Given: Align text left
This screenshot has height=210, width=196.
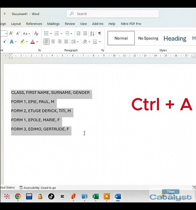Looking at the screenshot, I should (46, 42).
